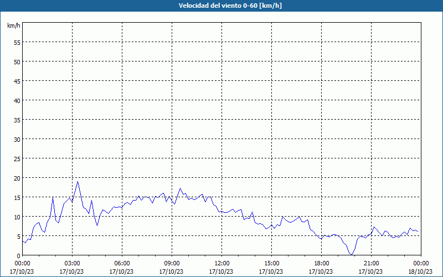Viewport: 443px width, 277px height.
Task: Select the "0" y-axis tick label
Action: [19, 255]
